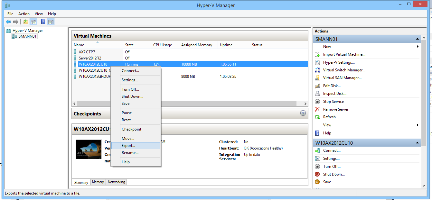Expand the New submenu in Actions pane
This screenshot has height=200, width=432.
point(418,47)
